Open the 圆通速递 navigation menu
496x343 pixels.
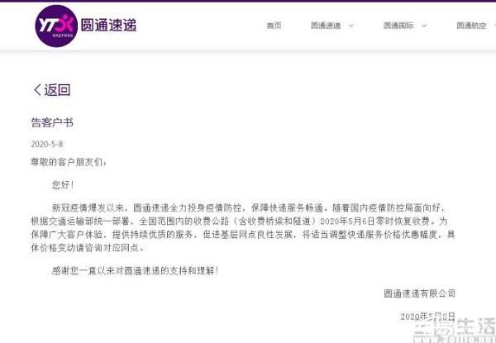pyautogui.click(x=326, y=26)
